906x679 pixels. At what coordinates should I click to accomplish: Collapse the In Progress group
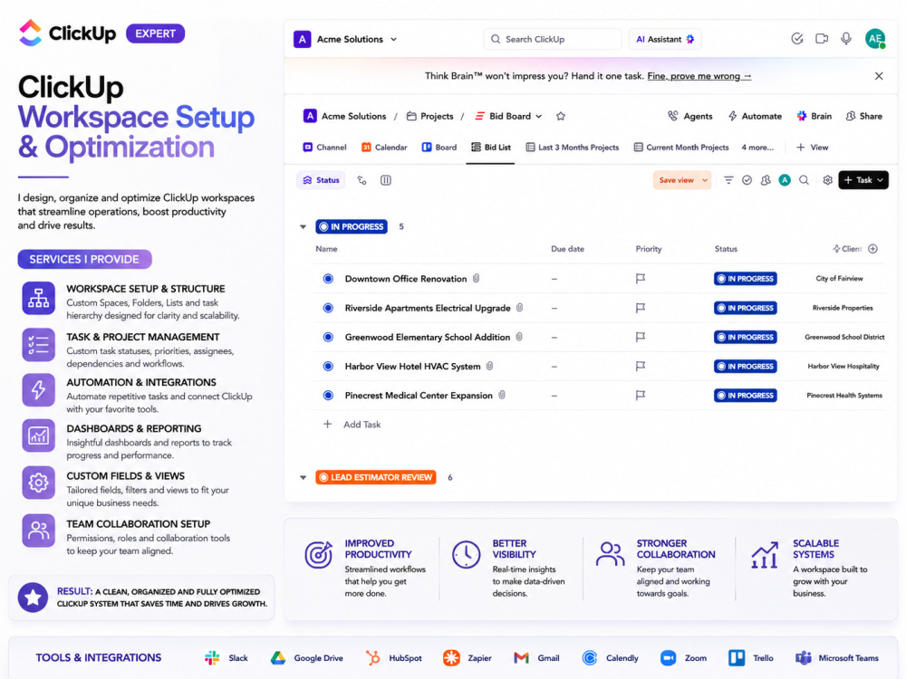click(x=303, y=227)
